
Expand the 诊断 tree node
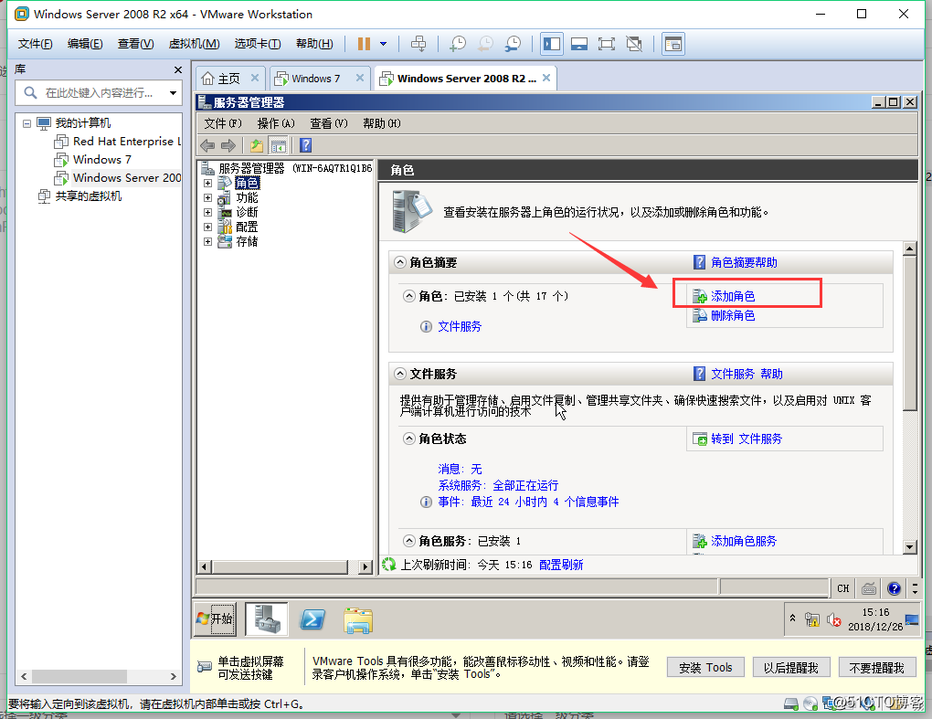click(207, 212)
